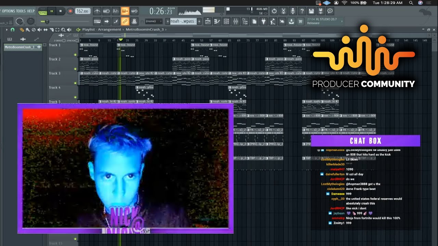Viewport: 438px width, 246px height.
Task: Toggle the highlighted overdub/blend recording icon
Action: (x=125, y=11)
